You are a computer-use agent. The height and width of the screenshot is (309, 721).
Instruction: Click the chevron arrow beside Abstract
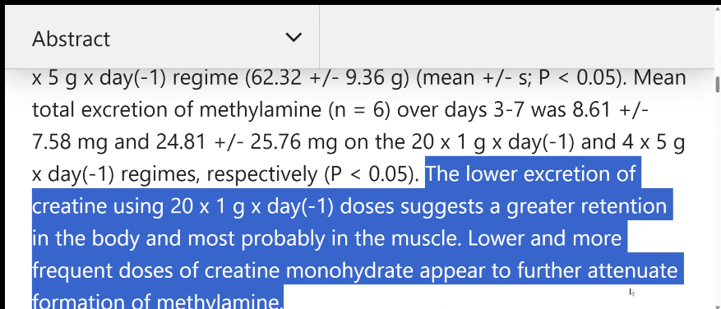click(x=293, y=37)
